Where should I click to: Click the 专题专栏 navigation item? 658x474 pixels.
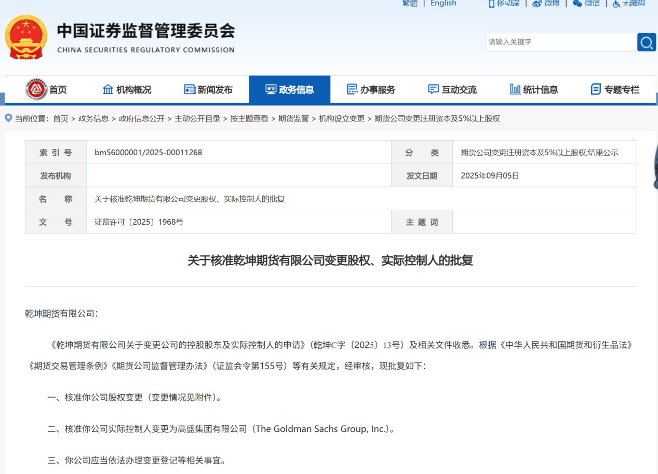616,89
